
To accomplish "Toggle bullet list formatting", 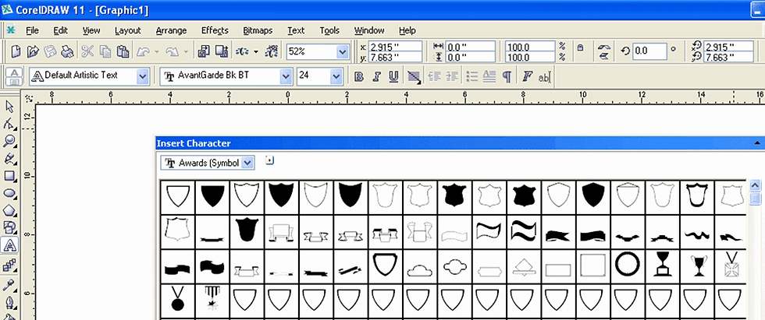I will 471,76.
